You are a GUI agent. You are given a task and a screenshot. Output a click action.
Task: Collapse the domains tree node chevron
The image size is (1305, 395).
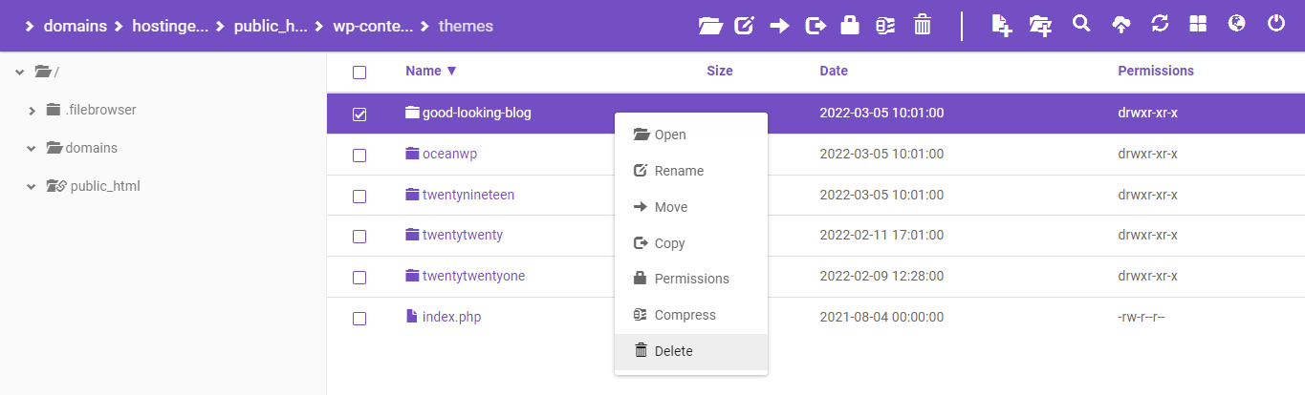32,148
